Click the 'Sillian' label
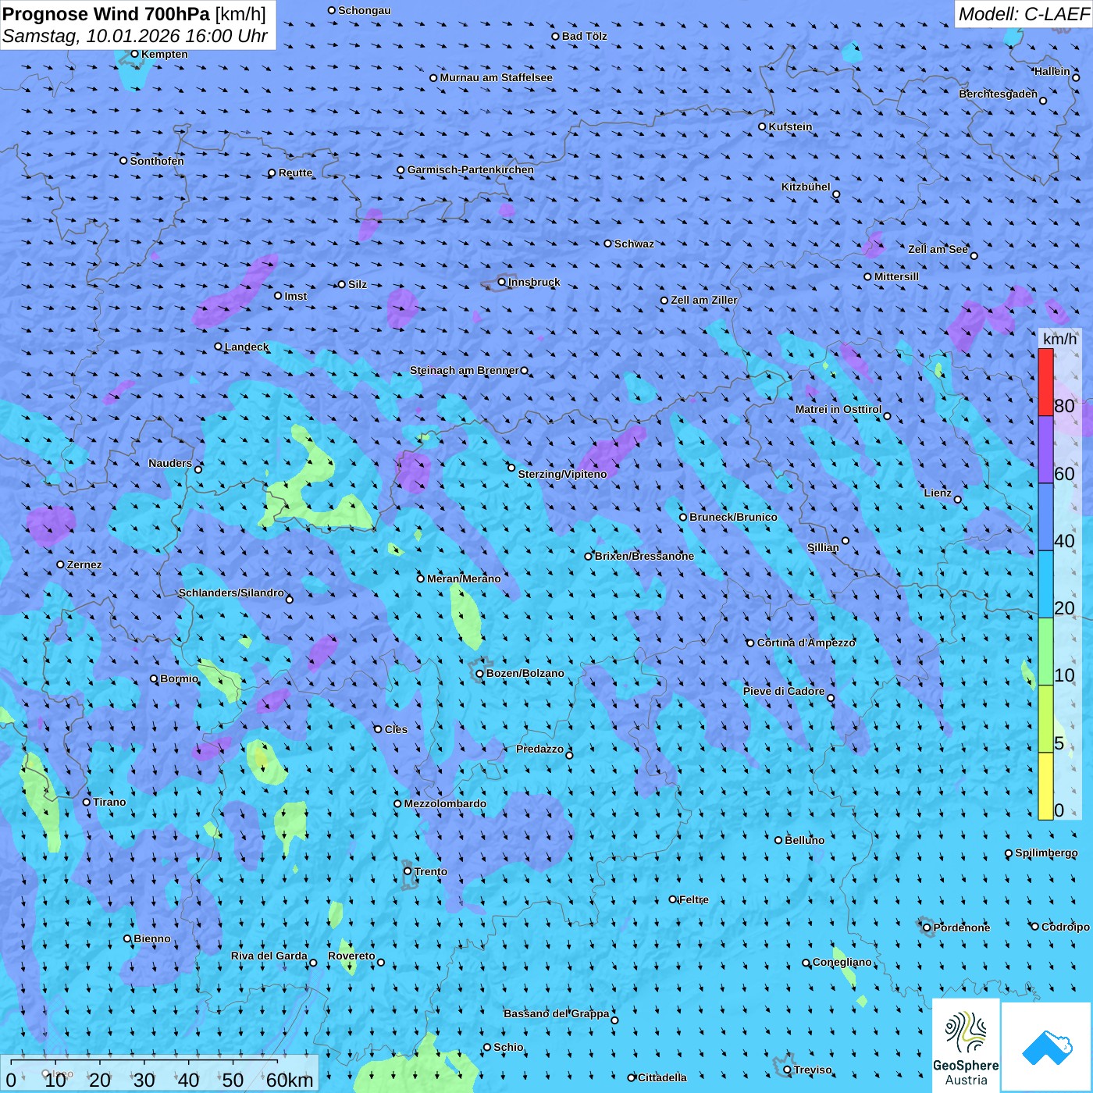Image resolution: width=1093 pixels, height=1093 pixels. [x=823, y=547]
